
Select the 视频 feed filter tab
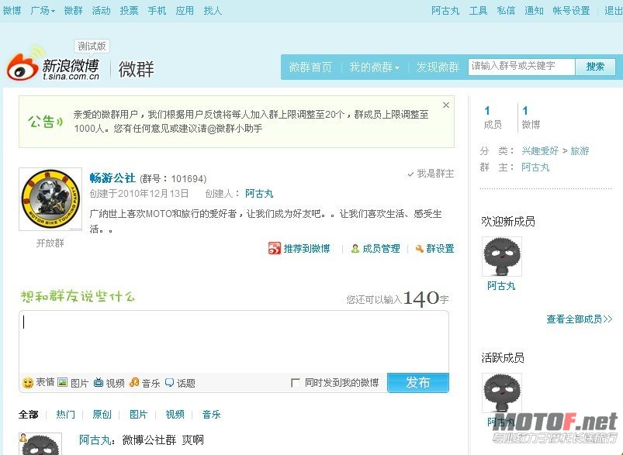pos(175,415)
